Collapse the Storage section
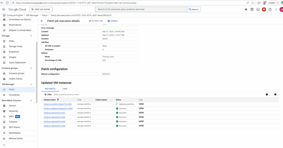283x148 pixels. (31, 36)
